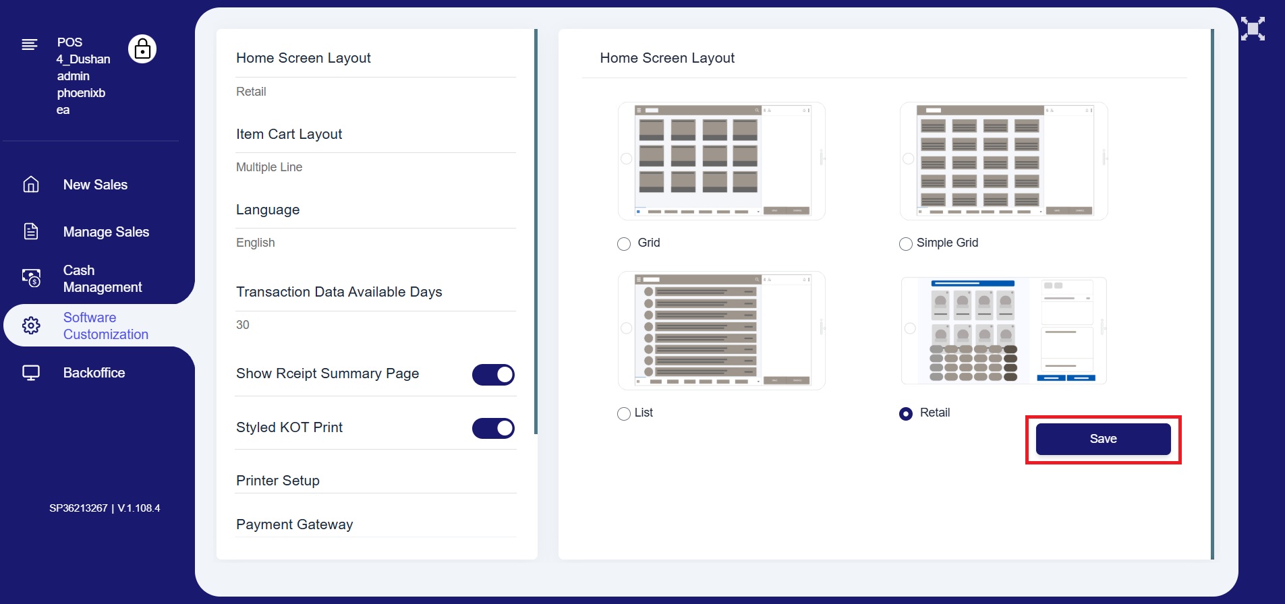Click the Software Customization gear icon

point(31,326)
